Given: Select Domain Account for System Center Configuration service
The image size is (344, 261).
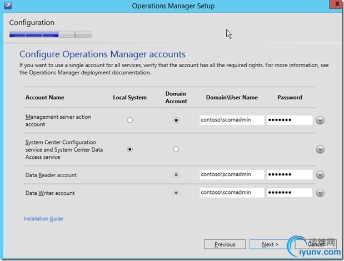Looking at the screenshot, I should click(x=176, y=149).
